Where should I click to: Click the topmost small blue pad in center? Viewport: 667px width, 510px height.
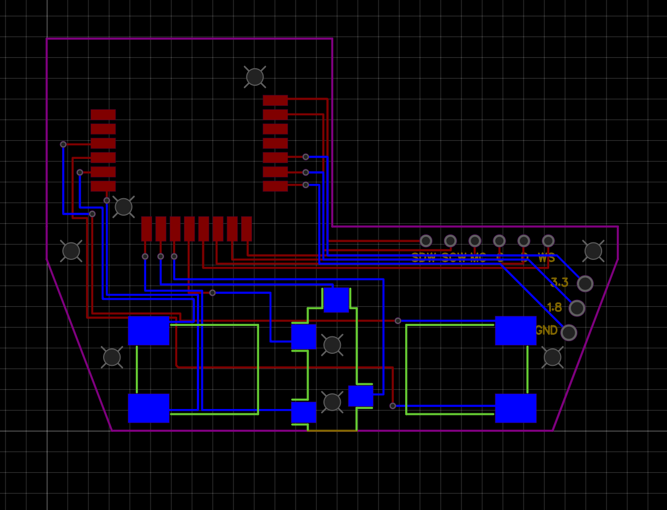pos(336,300)
